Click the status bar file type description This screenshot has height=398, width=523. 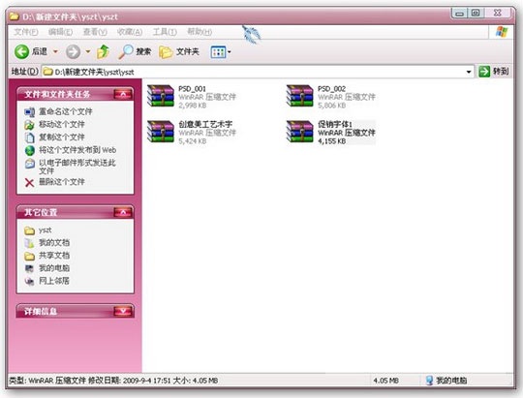click(113, 381)
